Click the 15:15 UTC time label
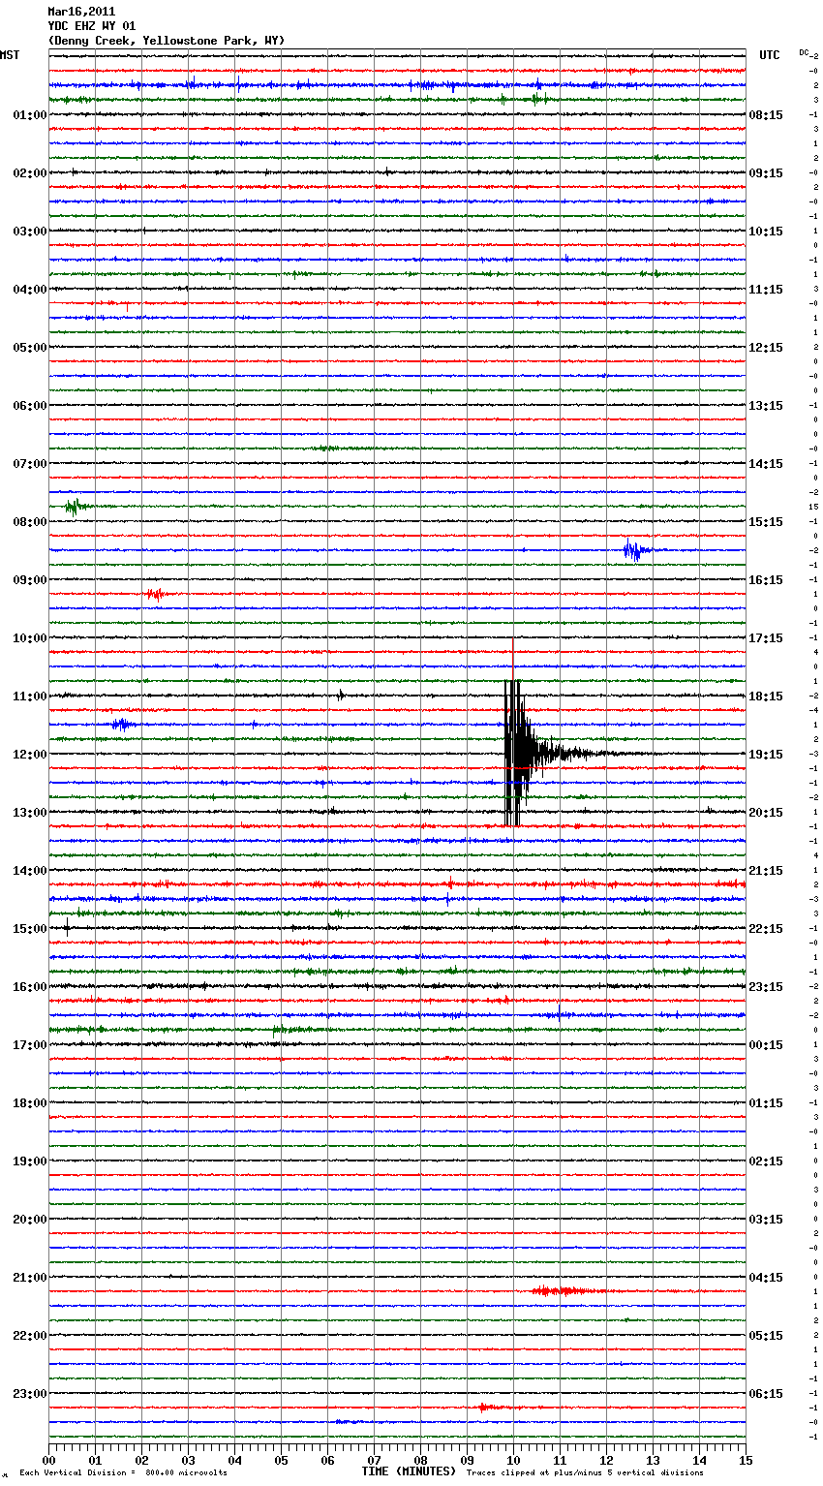 766,522
